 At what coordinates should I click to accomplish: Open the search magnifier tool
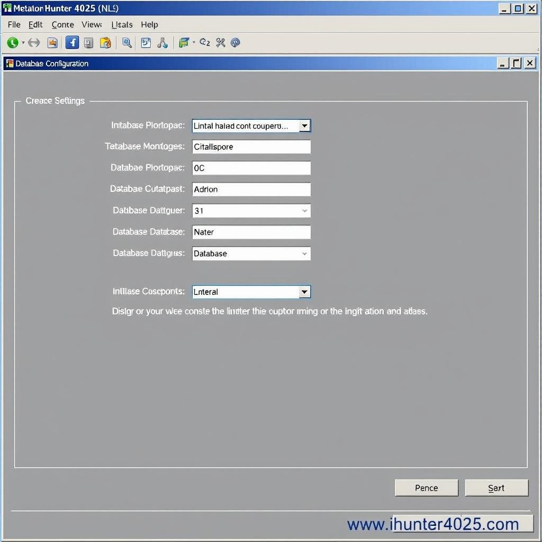[127, 42]
